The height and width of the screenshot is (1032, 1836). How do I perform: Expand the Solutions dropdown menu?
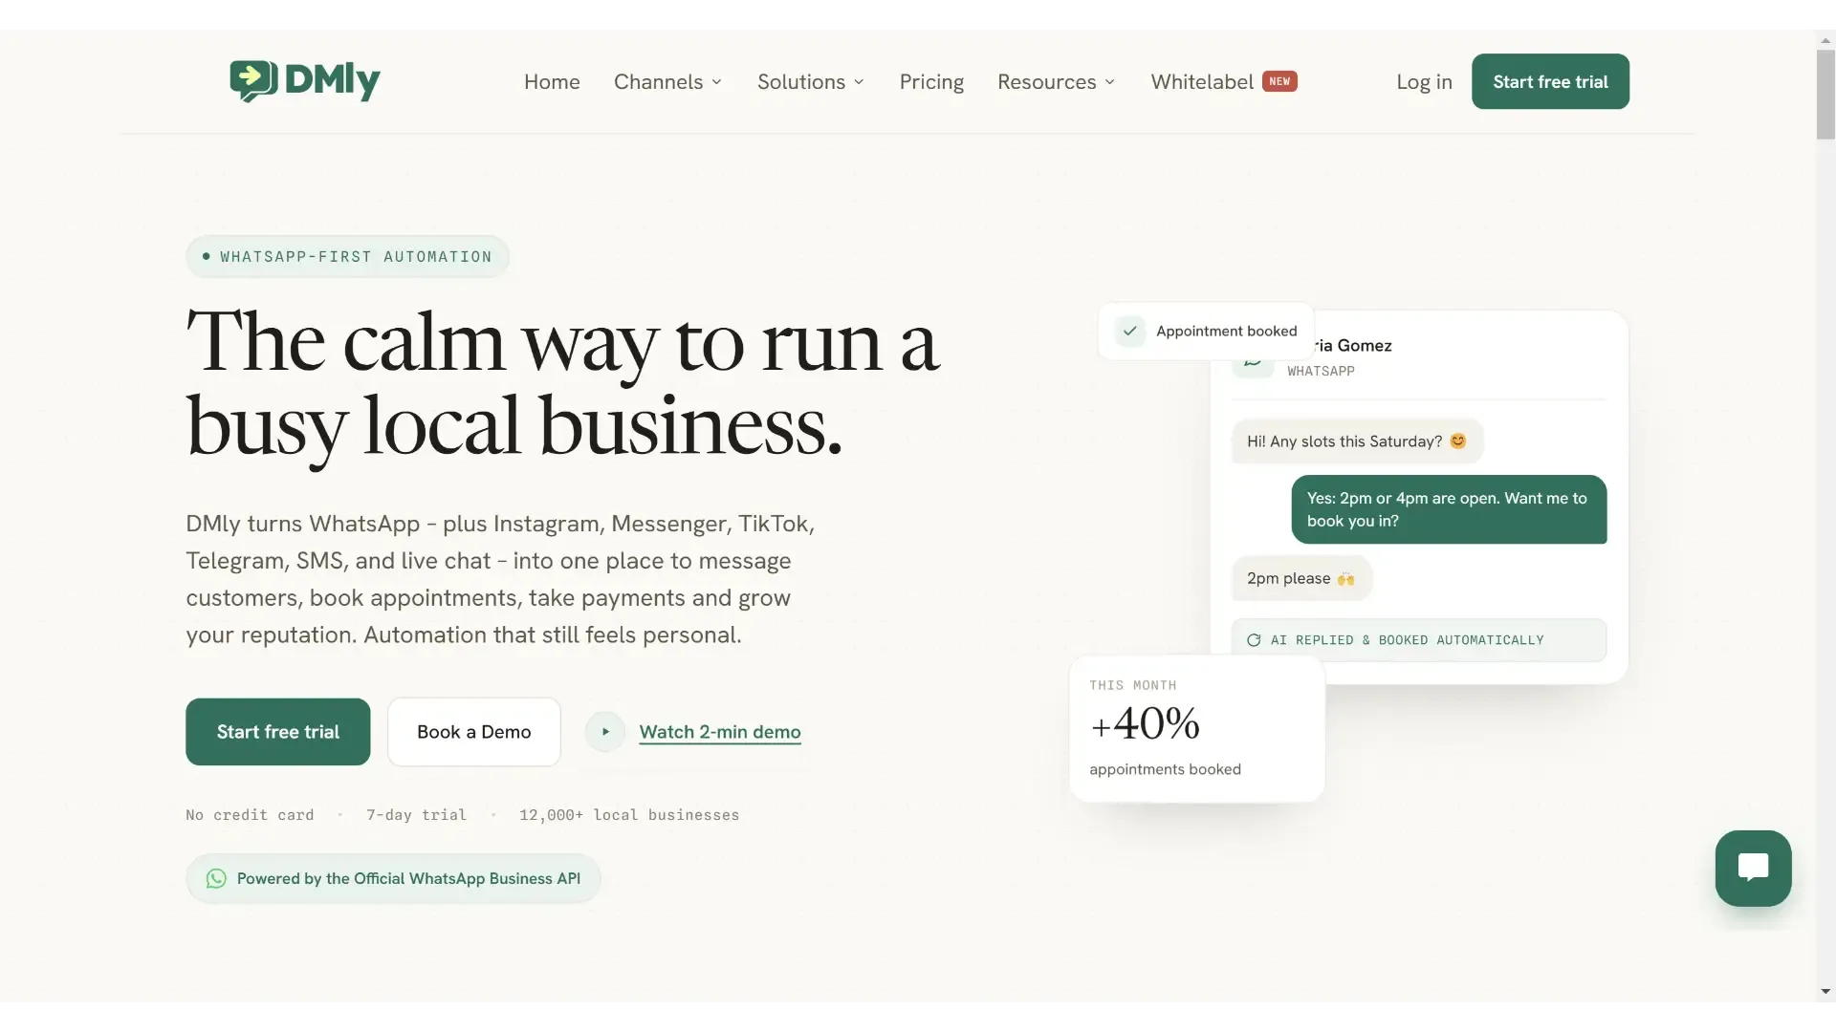click(x=811, y=82)
